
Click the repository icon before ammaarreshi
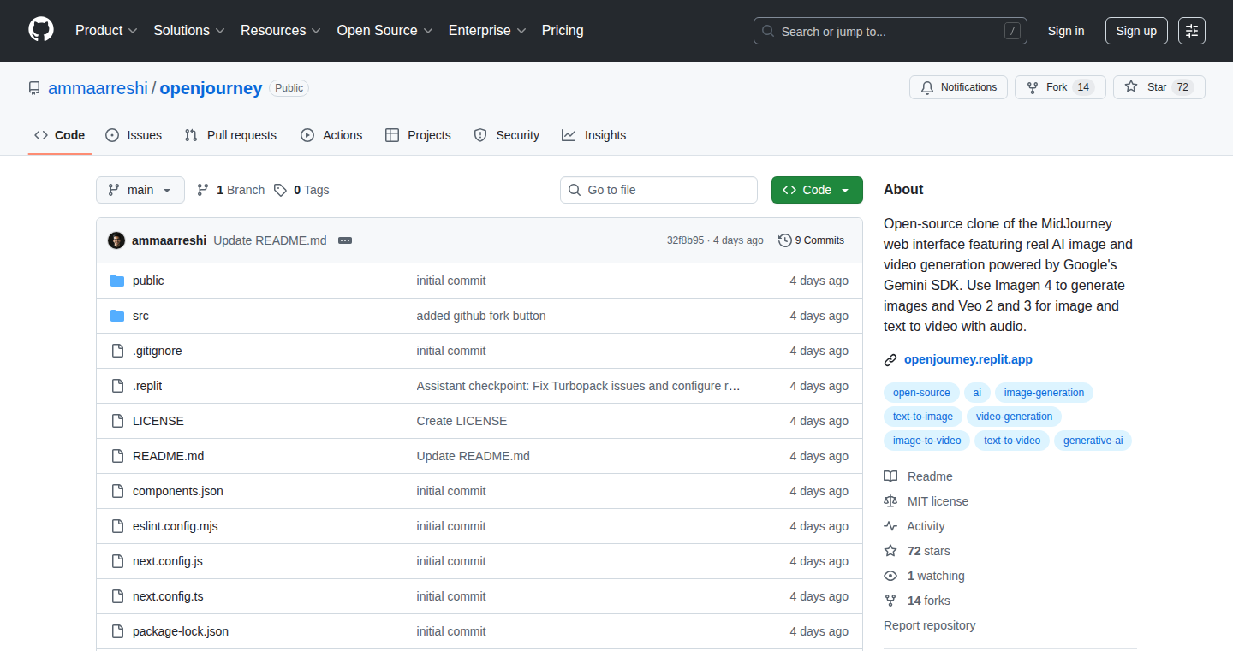[34, 88]
